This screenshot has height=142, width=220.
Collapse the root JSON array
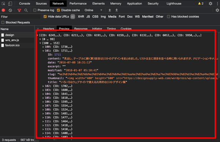coord(37,35)
